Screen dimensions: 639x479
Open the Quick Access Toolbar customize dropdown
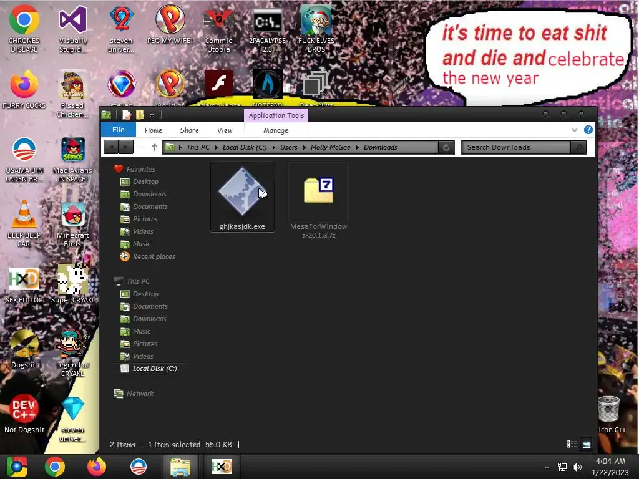point(152,115)
